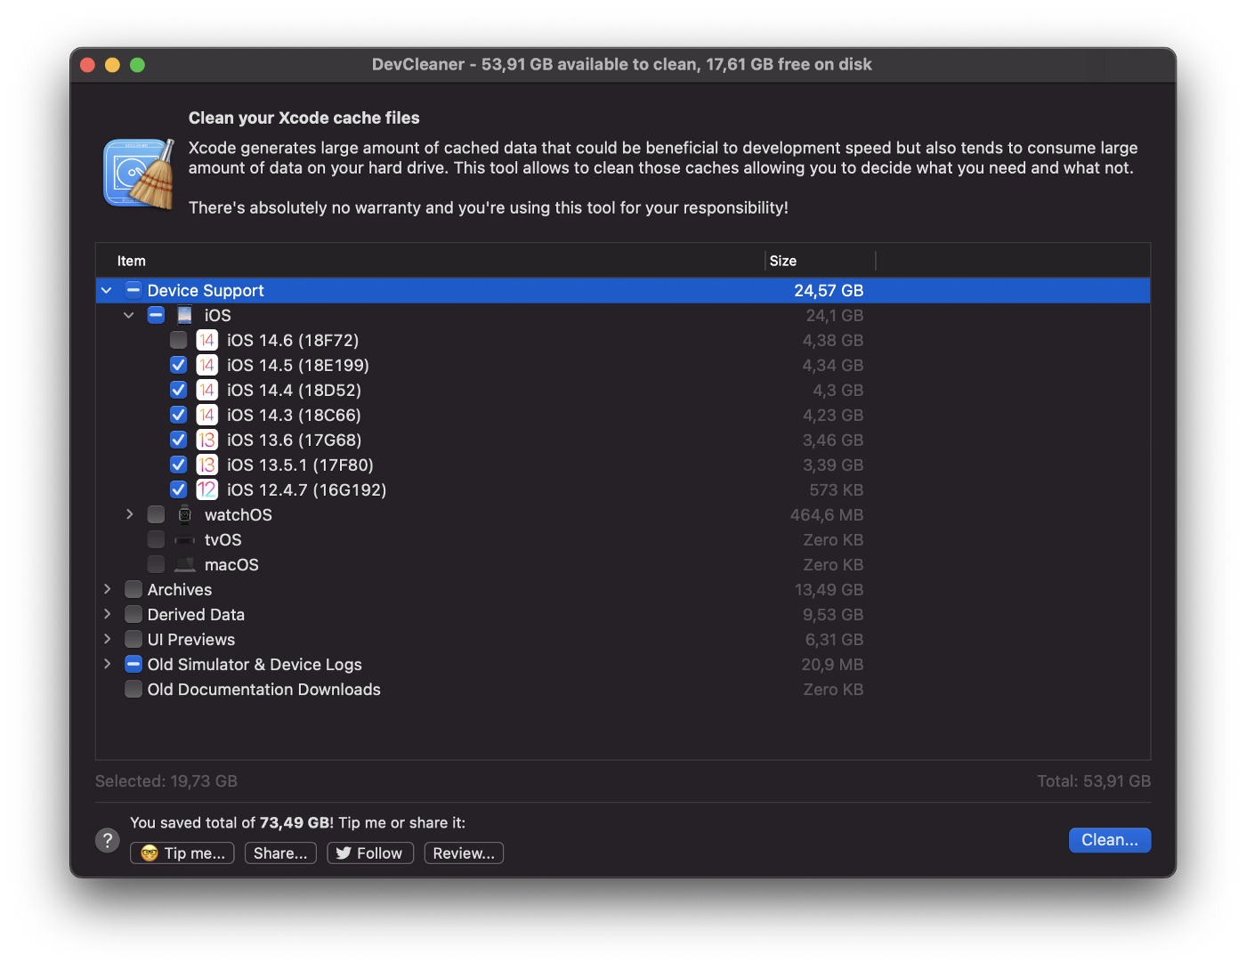This screenshot has height=970, width=1246.
Task: Expand the watchOS group
Action: click(x=129, y=514)
